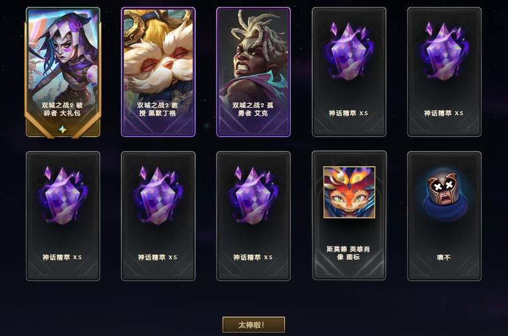Click 神话精萃 X5 label below the Jinx card
Viewport: 508px width, 336px height.
(62, 257)
